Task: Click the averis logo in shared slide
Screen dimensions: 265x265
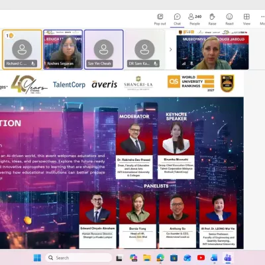Action: pos(105,84)
